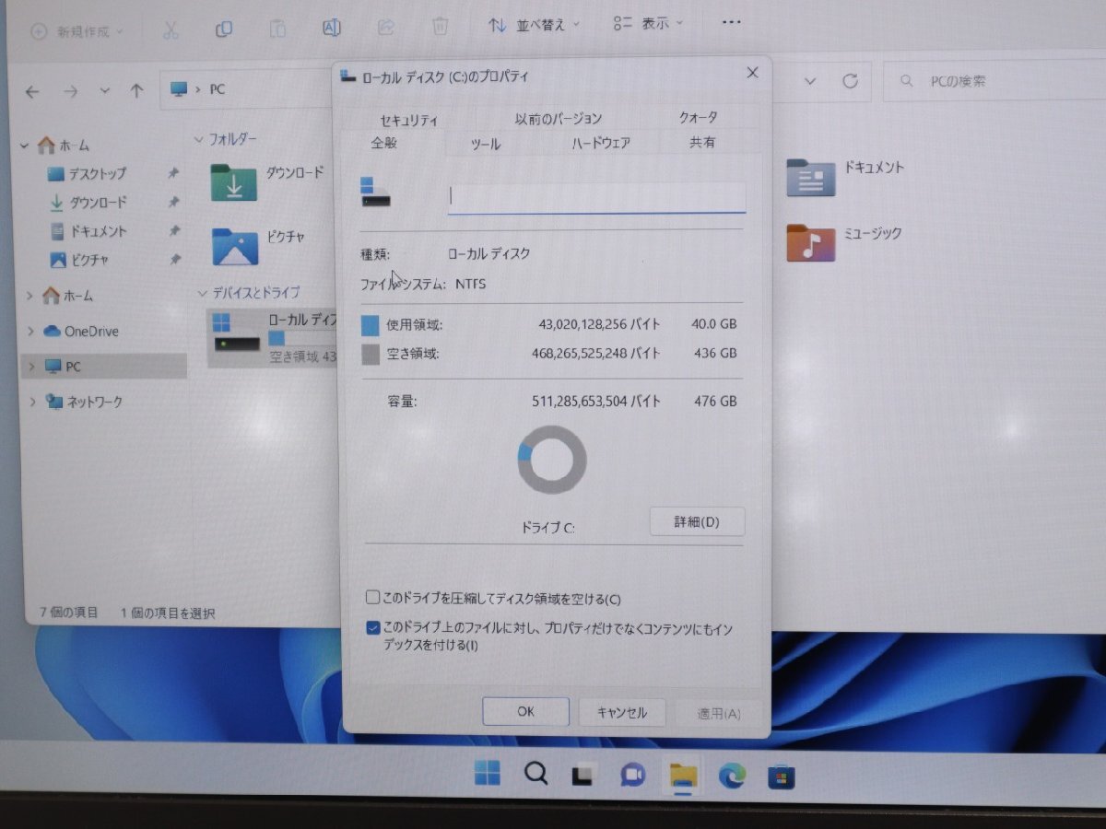Click the キャンセル button

coord(623,711)
